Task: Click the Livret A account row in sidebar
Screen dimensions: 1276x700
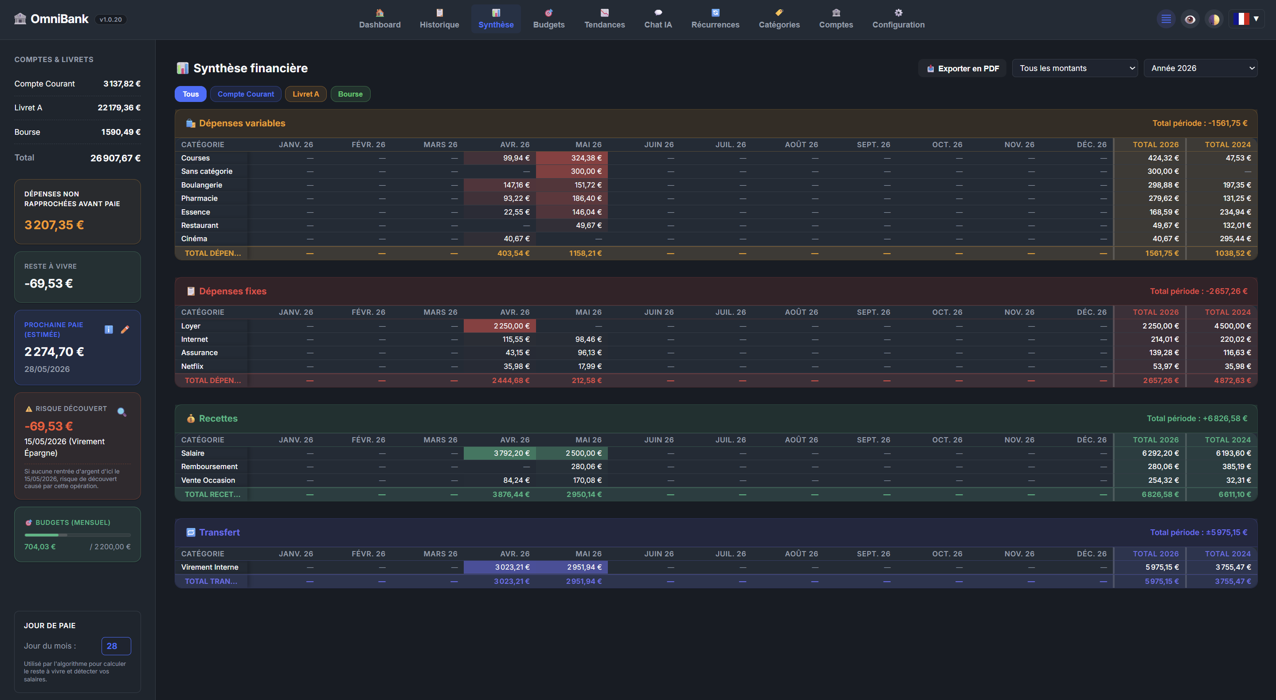Action: point(78,107)
